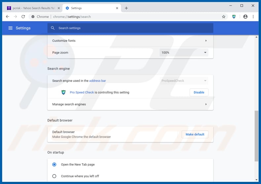Click the Default browser section heading
The image size is (261, 184).
point(60,120)
